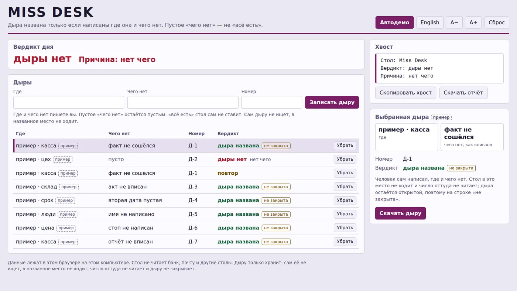This screenshot has height=291, width=517.
Task: Click не закрыта badge in Д-3 row
Action: [276, 187]
